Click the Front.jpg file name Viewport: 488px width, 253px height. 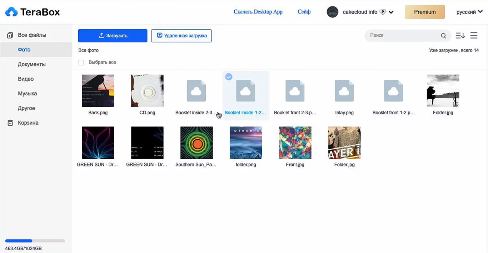[295, 165]
